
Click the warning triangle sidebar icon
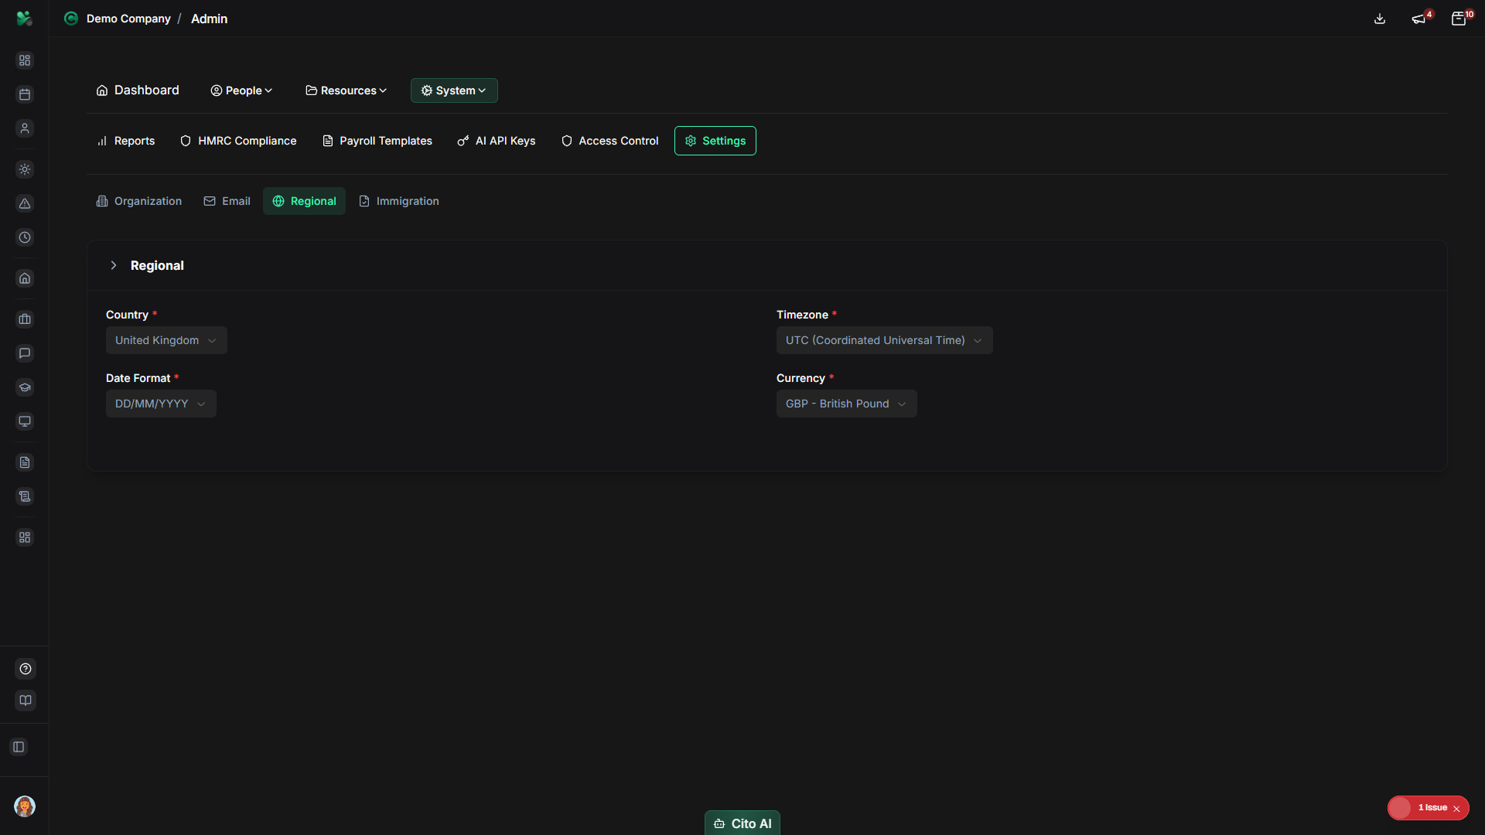(25, 204)
